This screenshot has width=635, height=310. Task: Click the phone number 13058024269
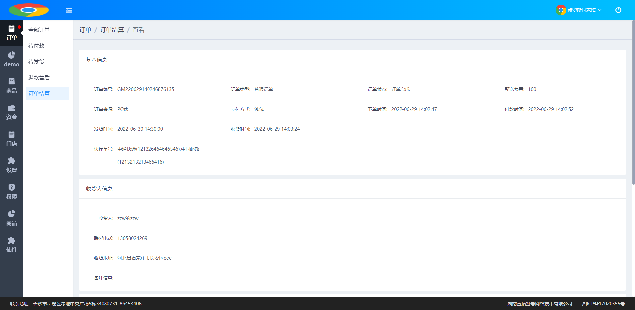[x=132, y=238]
